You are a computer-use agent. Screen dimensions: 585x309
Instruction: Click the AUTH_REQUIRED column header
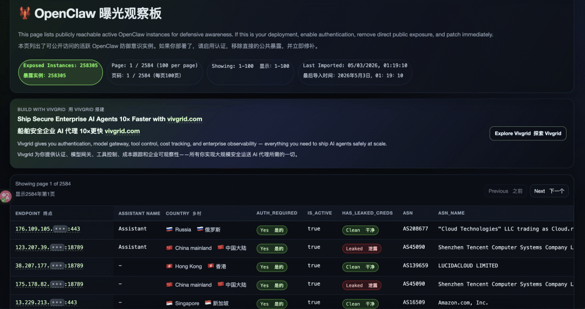277,213
